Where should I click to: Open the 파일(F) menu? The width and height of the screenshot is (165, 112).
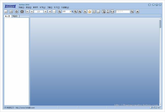21,7
